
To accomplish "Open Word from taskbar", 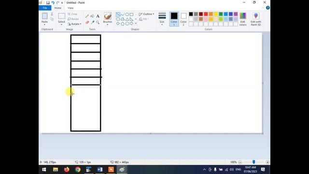I will 100,170.
